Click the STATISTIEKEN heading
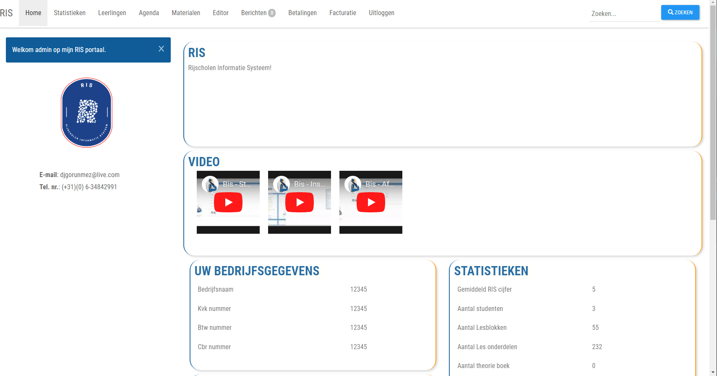The width and height of the screenshot is (717, 376). 491,271
